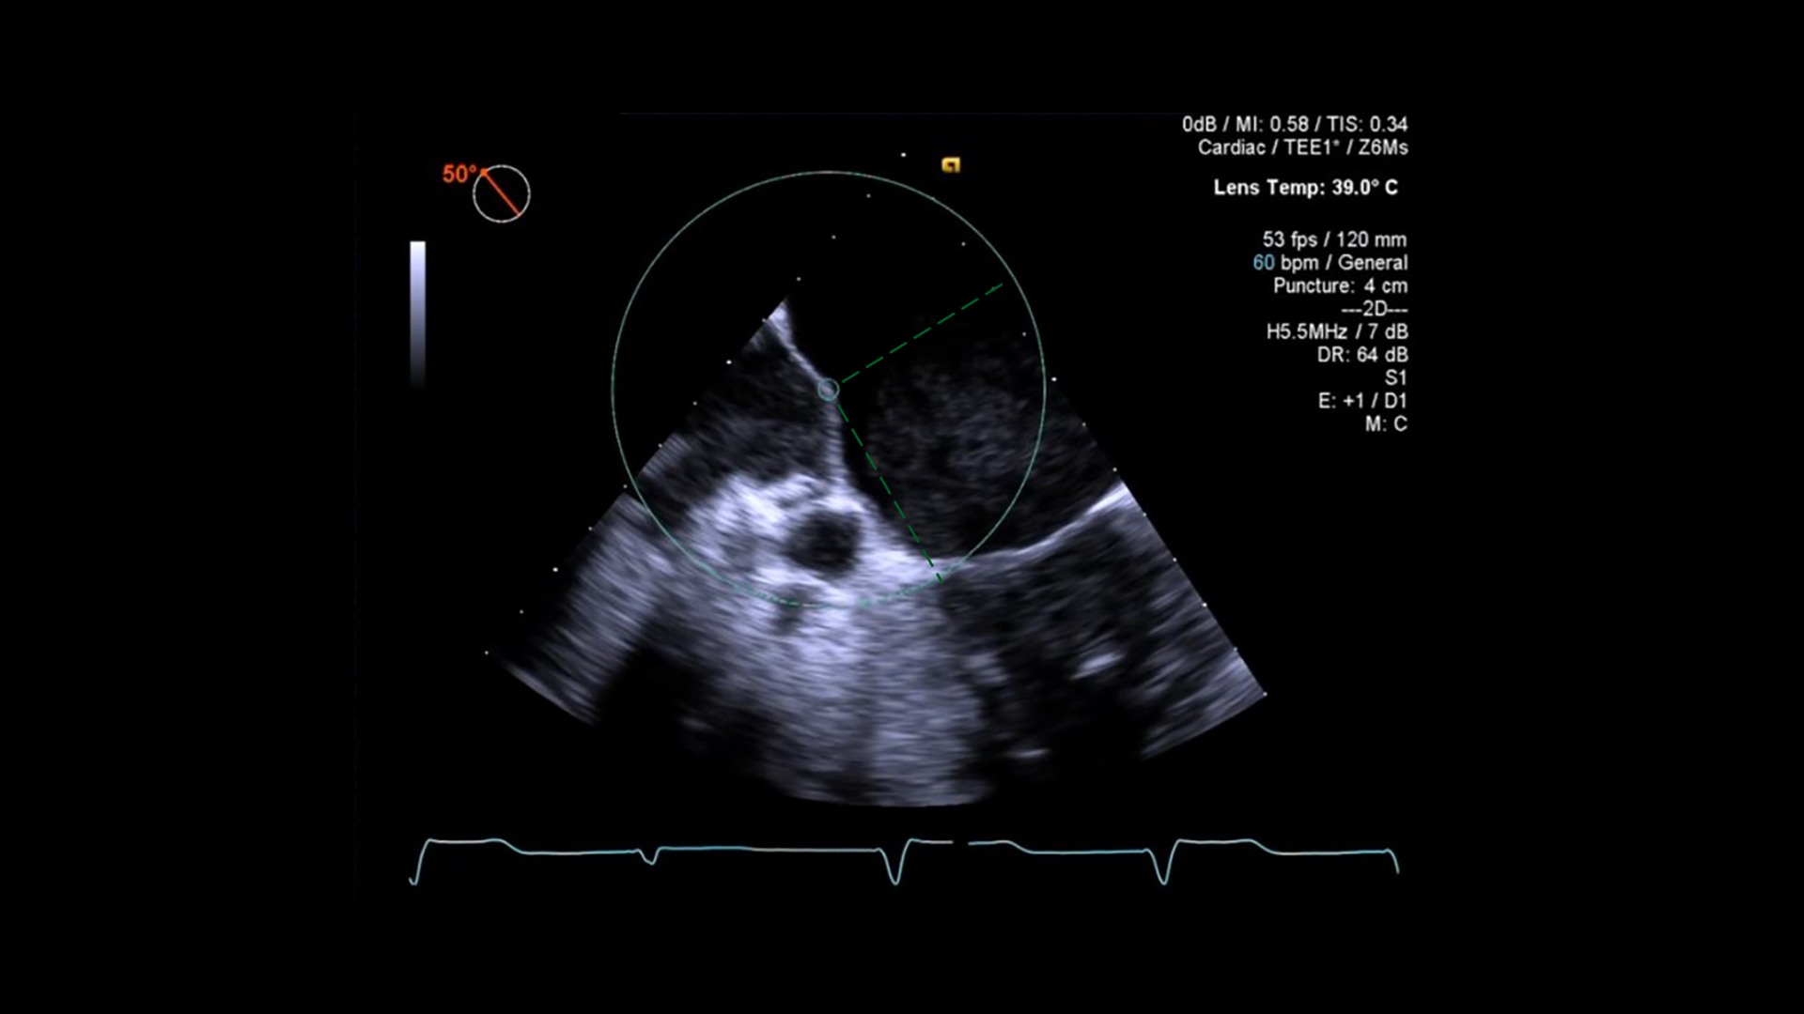
Task: Click the "60 bpm / General" heart rate text
Action: (1330, 263)
